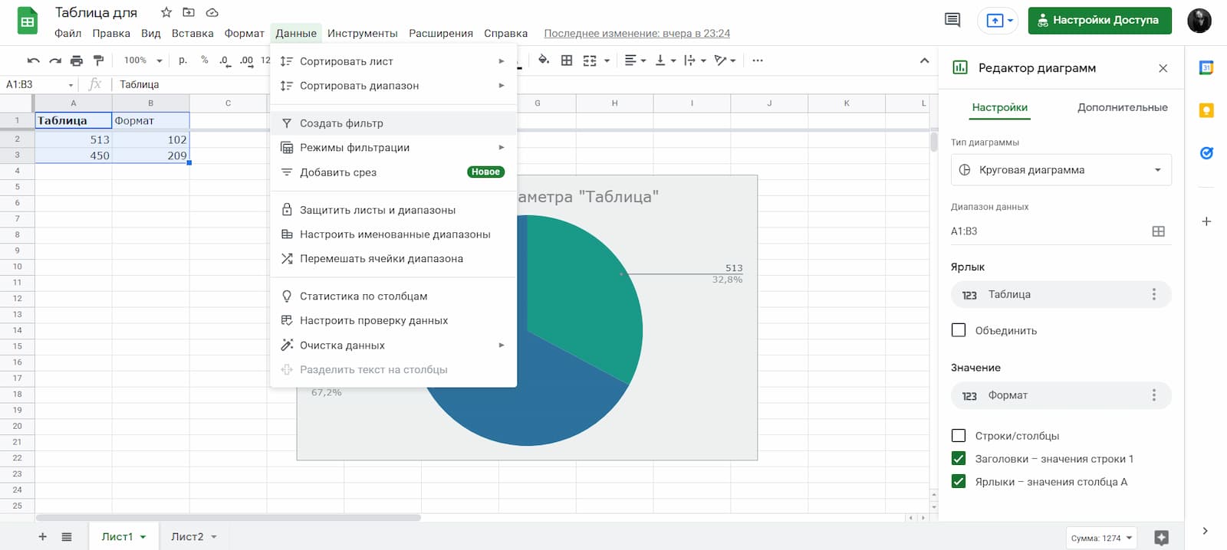Viewport: 1227px width, 550px height.
Task: Open the Последнее изменение history link
Action: click(x=637, y=33)
